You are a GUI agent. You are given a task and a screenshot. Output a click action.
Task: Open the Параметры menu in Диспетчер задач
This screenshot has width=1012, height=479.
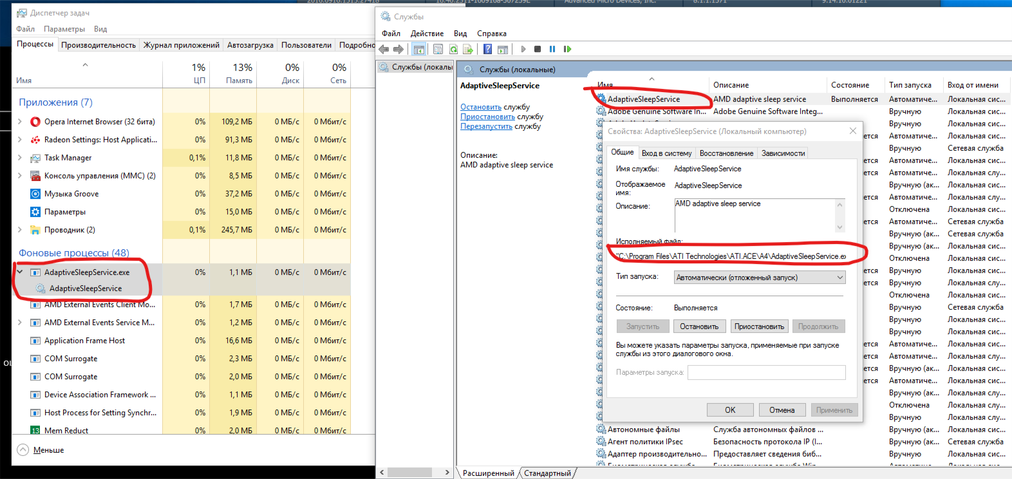tap(64, 29)
